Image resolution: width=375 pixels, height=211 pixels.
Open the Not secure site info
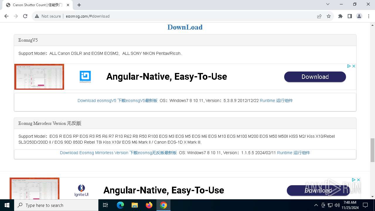pyautogui.click(x=48, y=16)
